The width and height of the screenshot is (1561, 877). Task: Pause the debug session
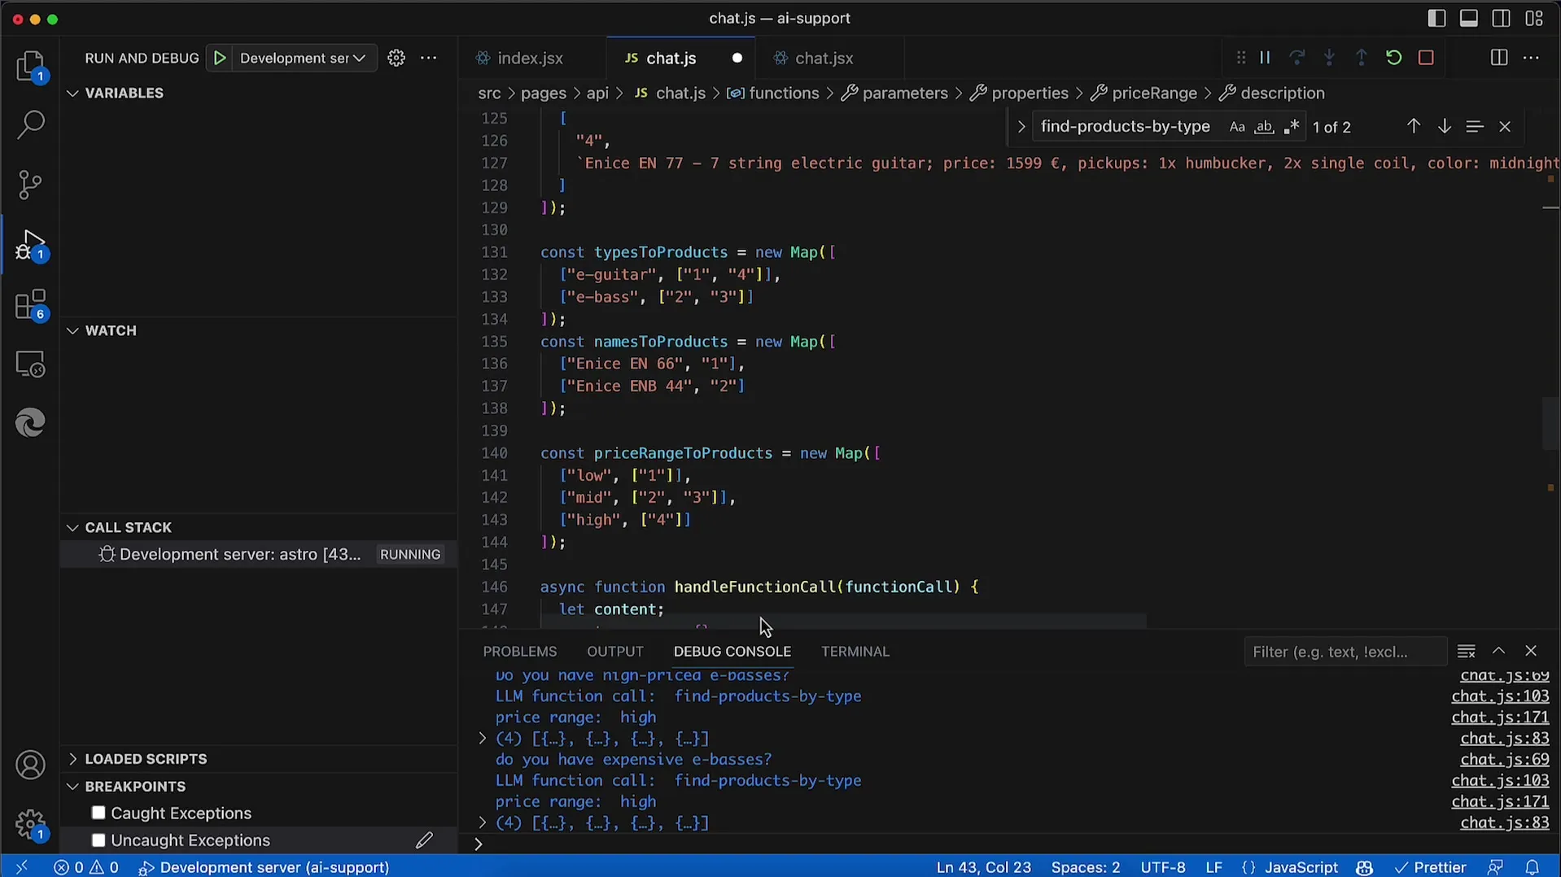pyautogui.click(x=1265, y=58)
